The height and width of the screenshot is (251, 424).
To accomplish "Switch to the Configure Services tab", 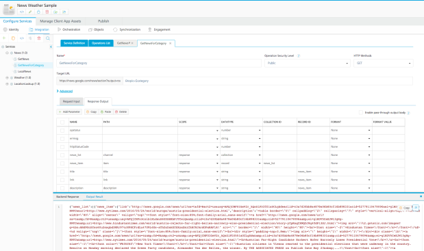I will (x=18, y=21).
